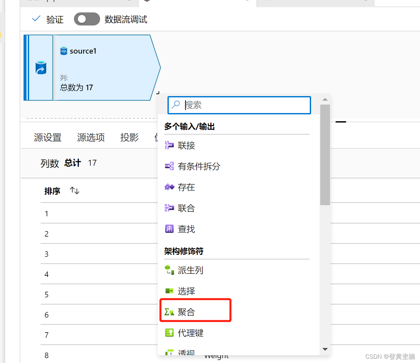Add transformation via plus after source1

pyautogui.click(x=158, y=93)
